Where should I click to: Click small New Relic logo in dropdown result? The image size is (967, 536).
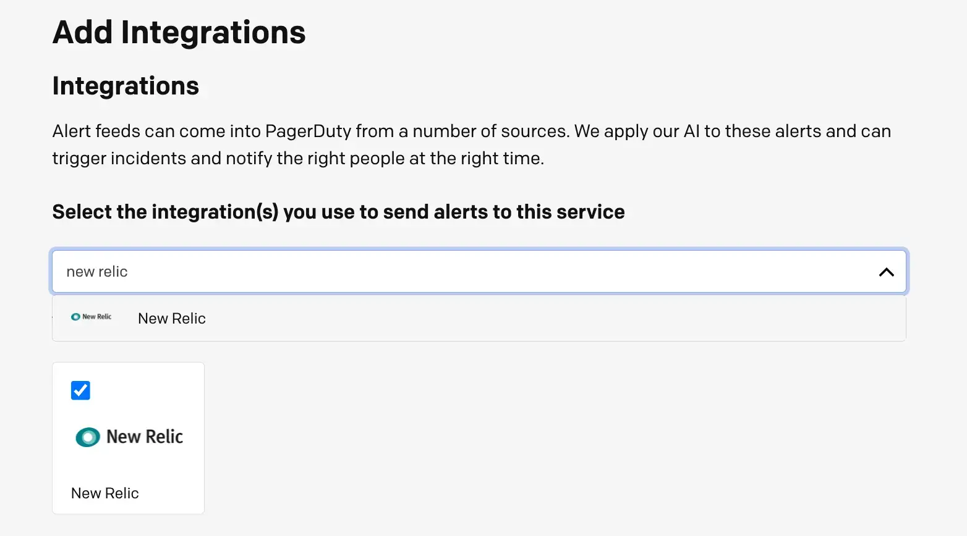(92, 317)
